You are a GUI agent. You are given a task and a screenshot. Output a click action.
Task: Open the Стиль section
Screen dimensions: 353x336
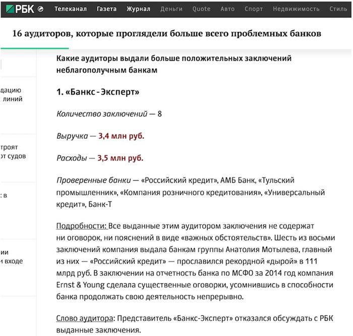[338, 9]
